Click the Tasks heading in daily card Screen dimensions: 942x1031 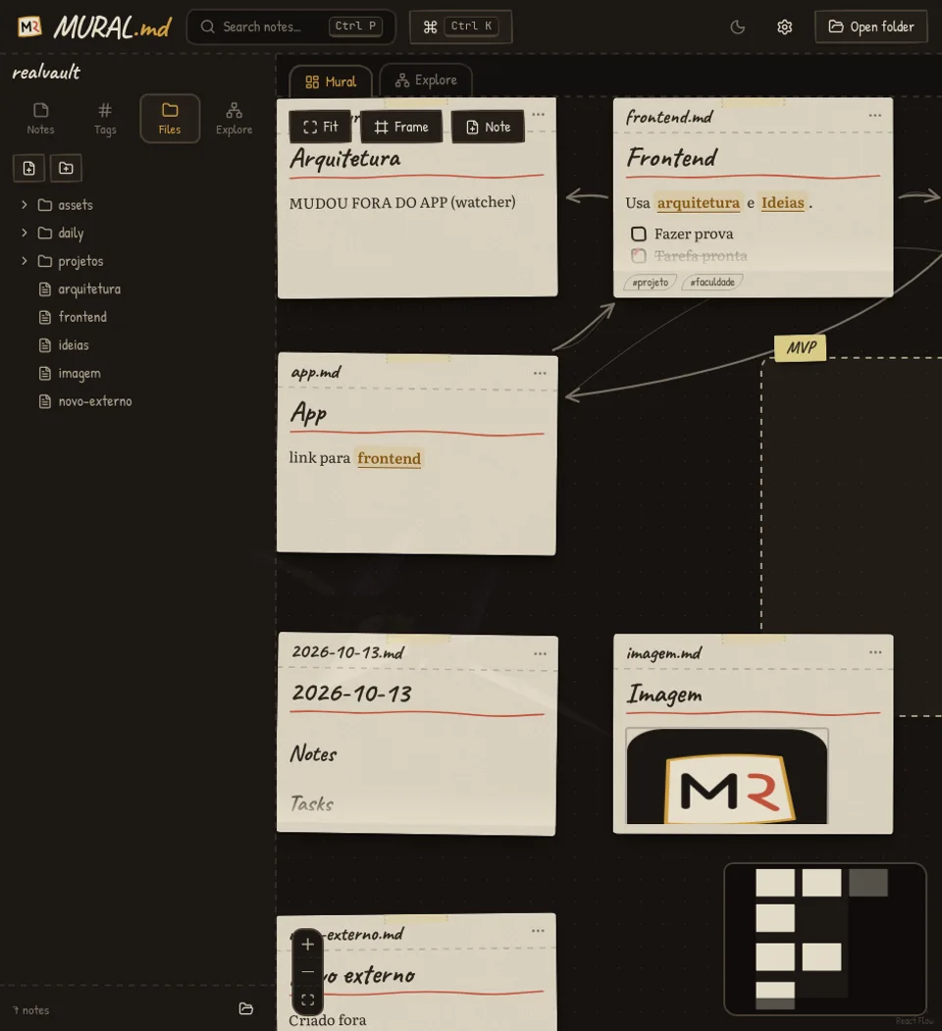point(312,803)
